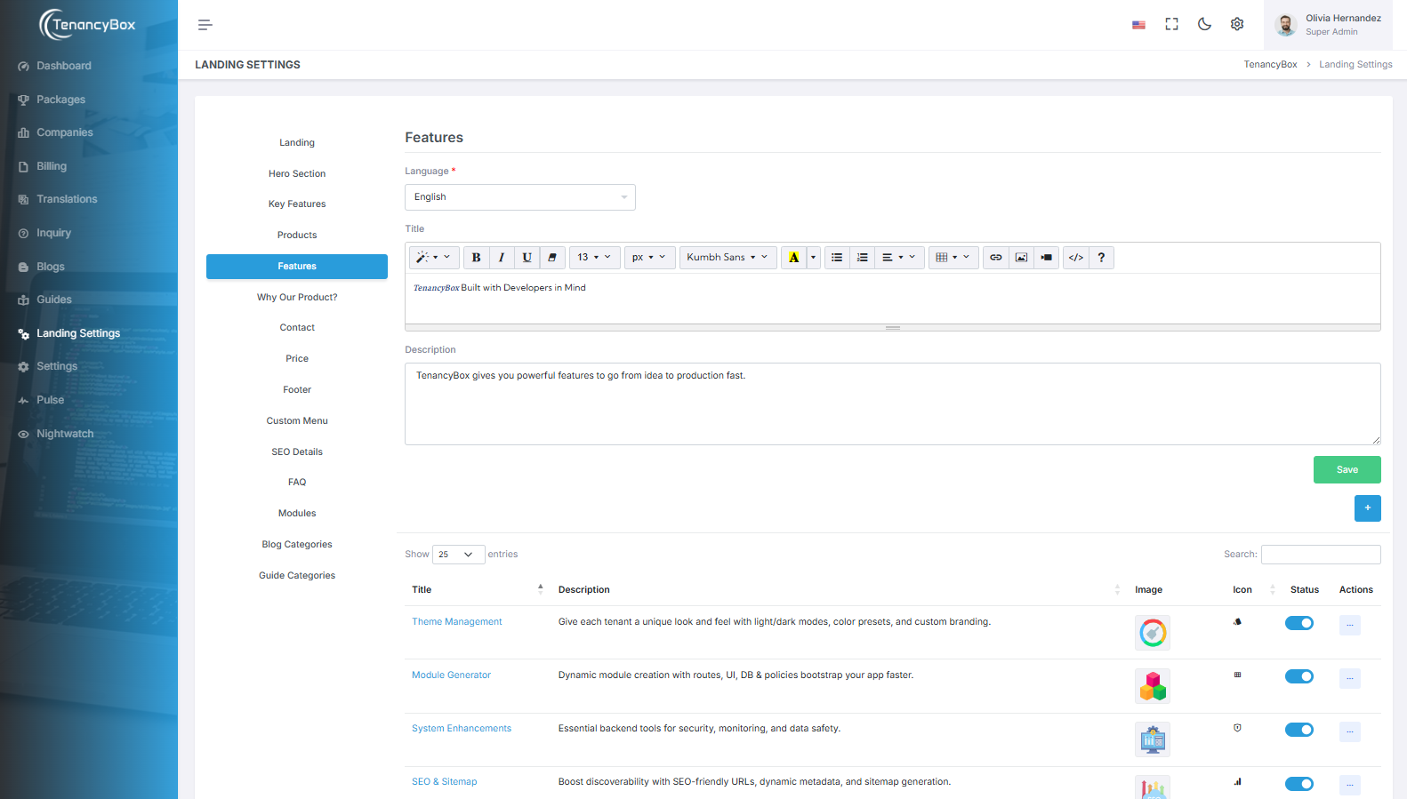Sort the table by Title column
1407x799 pixels.
pos(478,589)
